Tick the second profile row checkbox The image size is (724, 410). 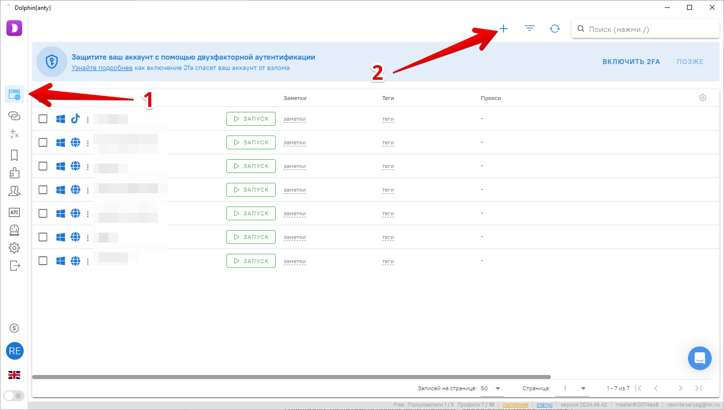pyautogui.click(x=43, y=142)
